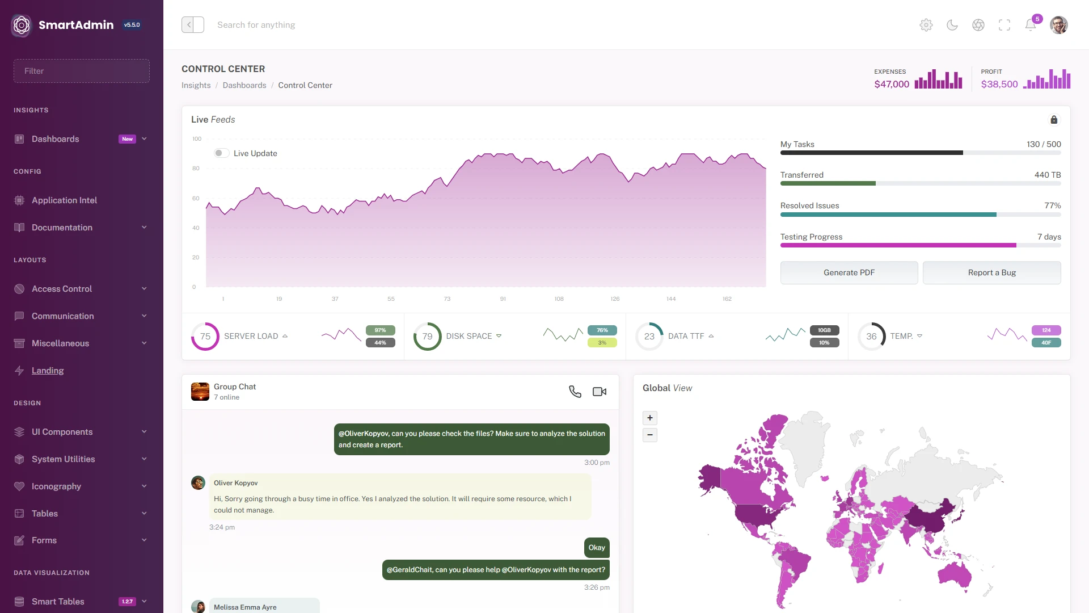Click the Iconography heart icon
The width and height of the screenshot is (1089, 613).
[x=19, y=486]
